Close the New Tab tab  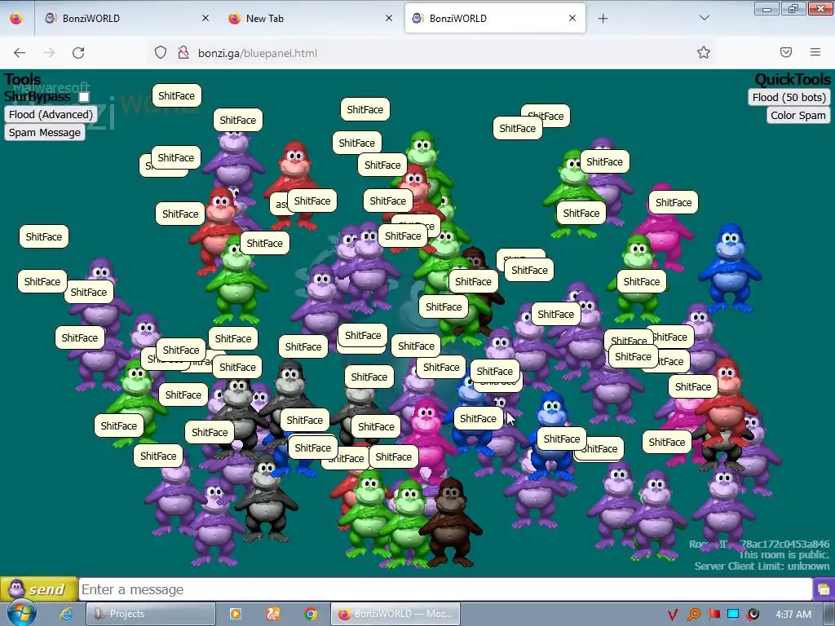pos(389,18)
